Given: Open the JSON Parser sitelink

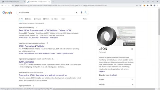Looking at the screenshot, I should click(x=44, y=38).
